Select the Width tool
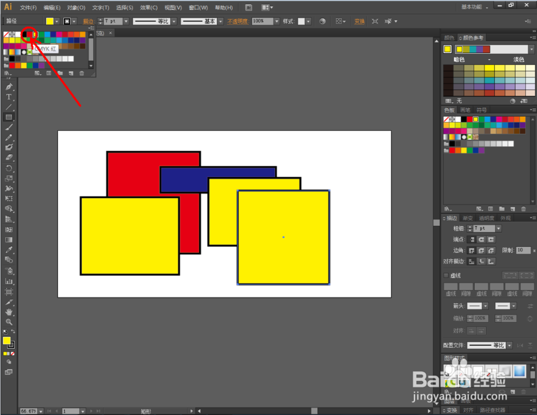This screenshot has width=537, height=415. click(x=9, y=188)
